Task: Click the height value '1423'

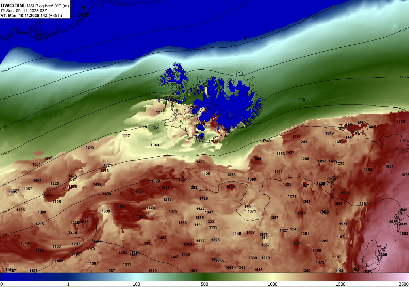Action: [200, 162]
